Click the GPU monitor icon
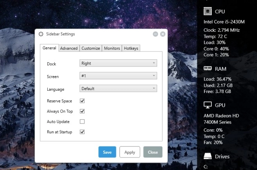This screenshot has width=257, height=170. point(207,105)
